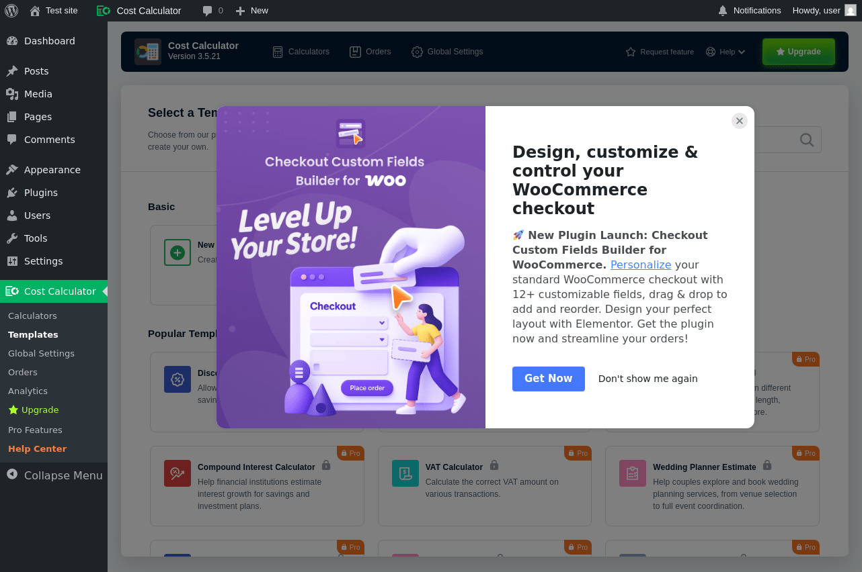The height and width of the screenshot is (572, 862).
Task: Close the WooCommerce checkout promo popup
Action: [740, 121]
